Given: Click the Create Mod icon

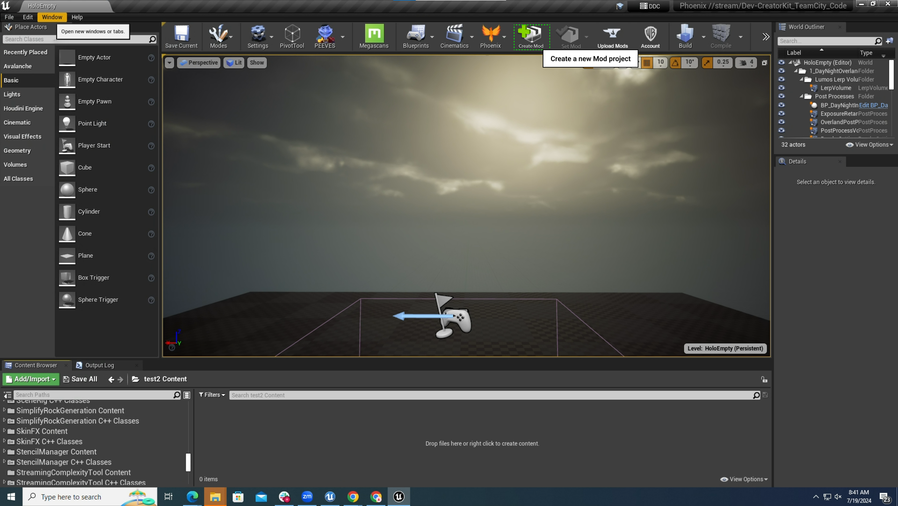Looking at the screenshot, I should click(531, 37).
